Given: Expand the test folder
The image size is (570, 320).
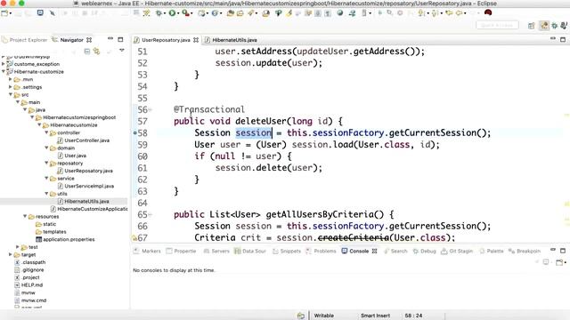Looking at the screenshot, I should [x=18, y=247].
